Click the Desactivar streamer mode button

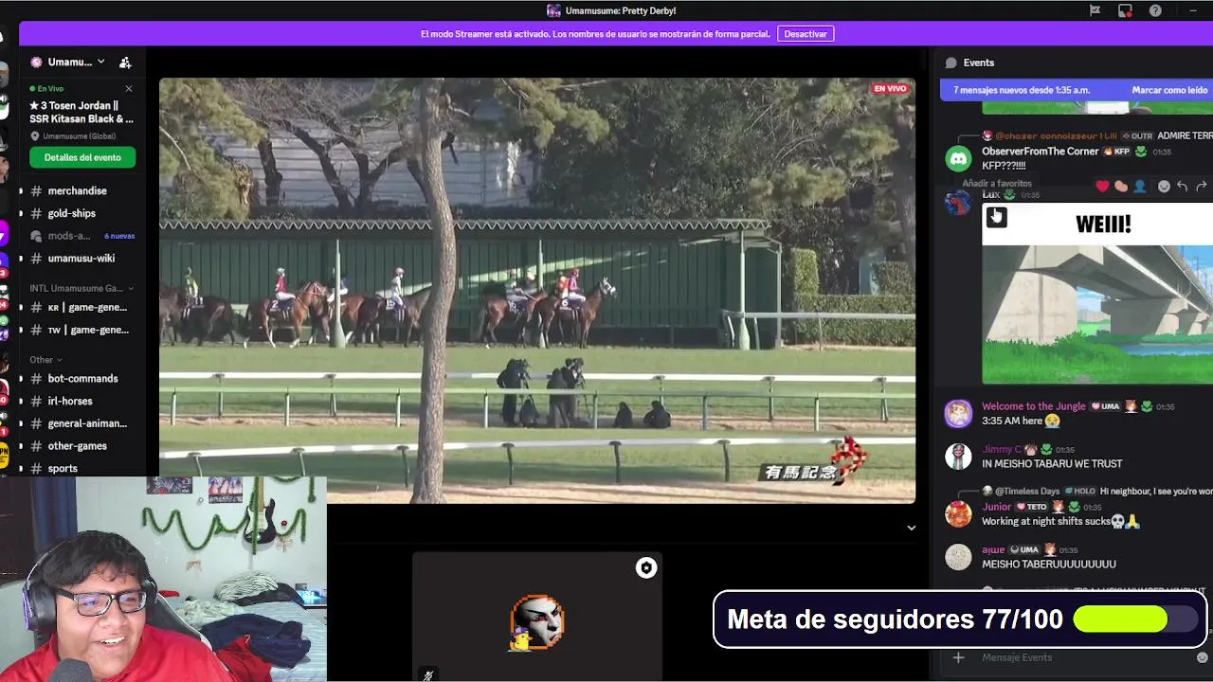(x=806, y=34)
